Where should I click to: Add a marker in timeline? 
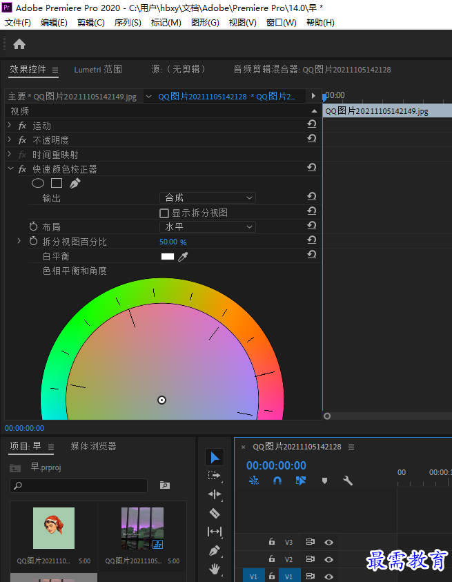pyautogui.click(x=325, y=481)
